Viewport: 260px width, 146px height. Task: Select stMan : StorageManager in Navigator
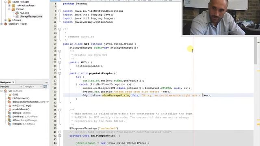click(24, 120)
